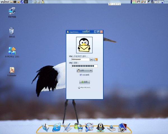Click the blue arrow icon in top-right panel

click(146, 2)
